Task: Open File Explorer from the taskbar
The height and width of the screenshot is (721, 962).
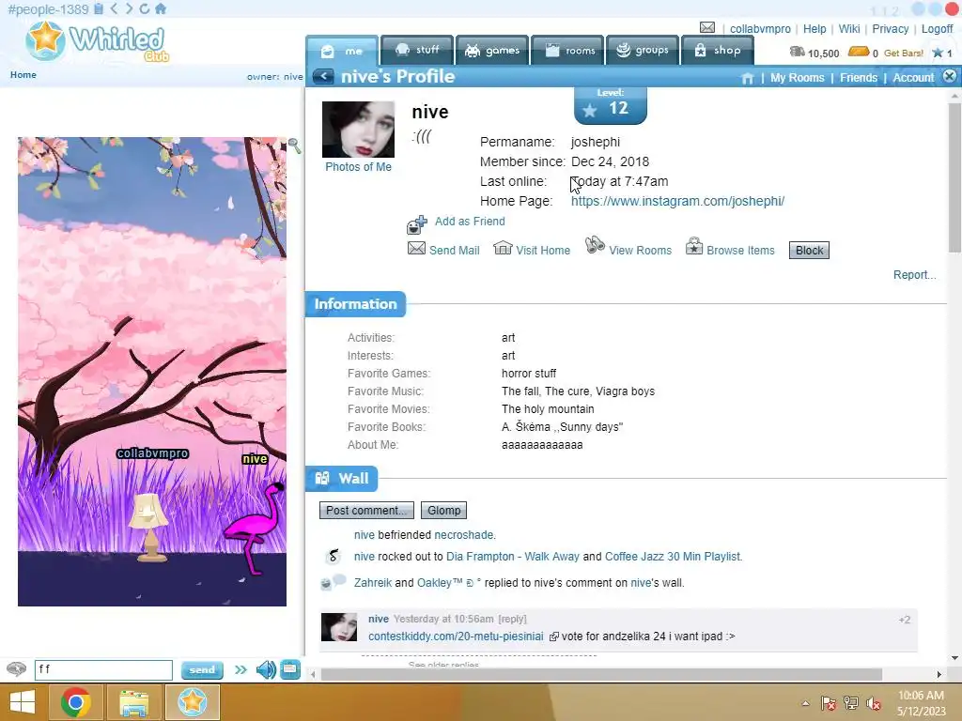Action: tap(133, 702)
